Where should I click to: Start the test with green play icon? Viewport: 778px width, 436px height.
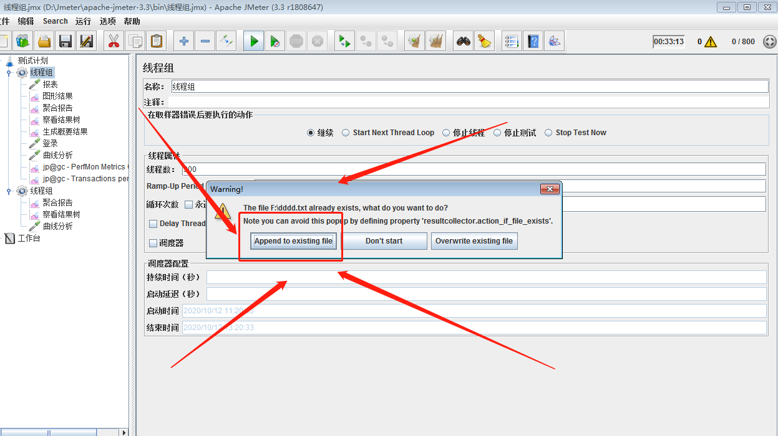click(253, 42)
